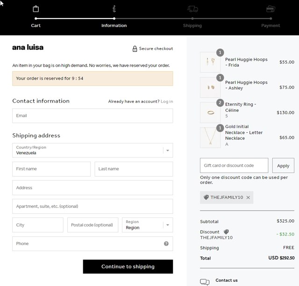Viewport: 299px width, 286px height.
Task: Click the Apply discount button
Action: (283, 165)
